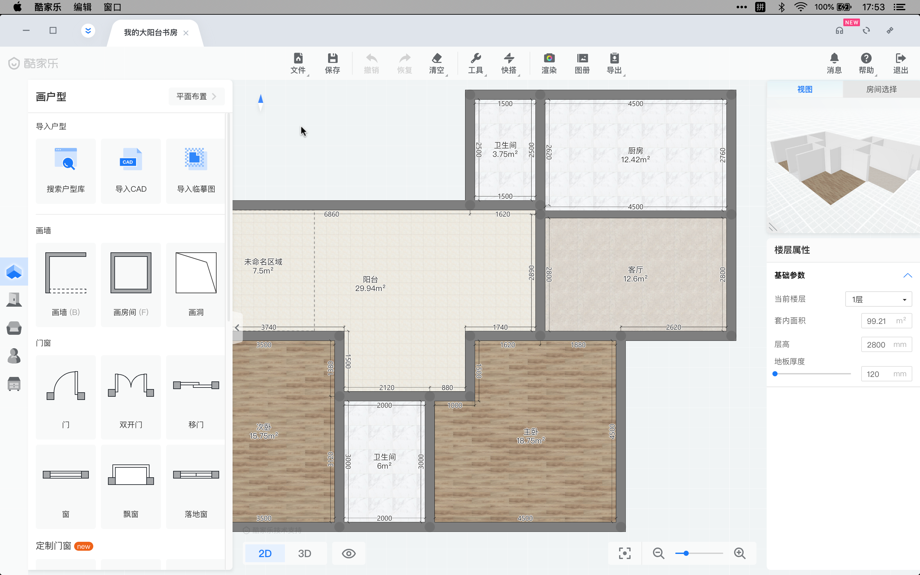Click the 恢复 redo button
The height and width of the screenshot is (575, 920).
point(405,64)
